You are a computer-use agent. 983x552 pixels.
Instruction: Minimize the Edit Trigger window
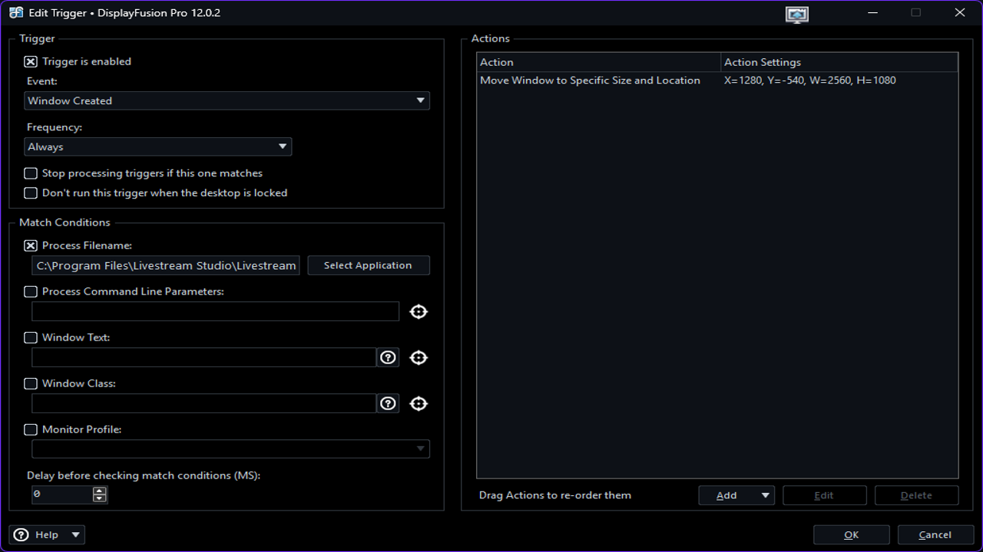click(x=873, y=12)
